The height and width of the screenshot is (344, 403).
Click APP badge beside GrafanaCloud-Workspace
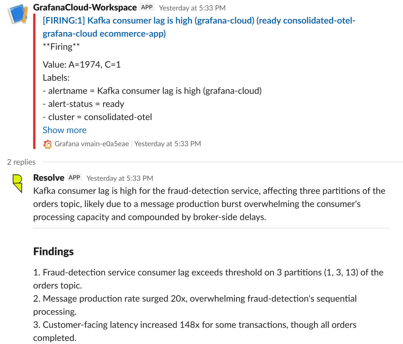coord(147,8)
